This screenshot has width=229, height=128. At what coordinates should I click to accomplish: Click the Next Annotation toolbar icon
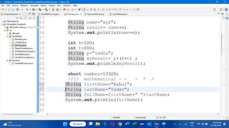[103, 10]
